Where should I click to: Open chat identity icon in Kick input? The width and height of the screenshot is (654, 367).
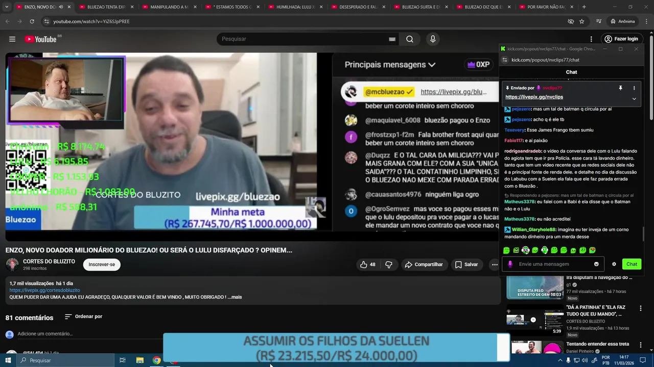[510, 264]
